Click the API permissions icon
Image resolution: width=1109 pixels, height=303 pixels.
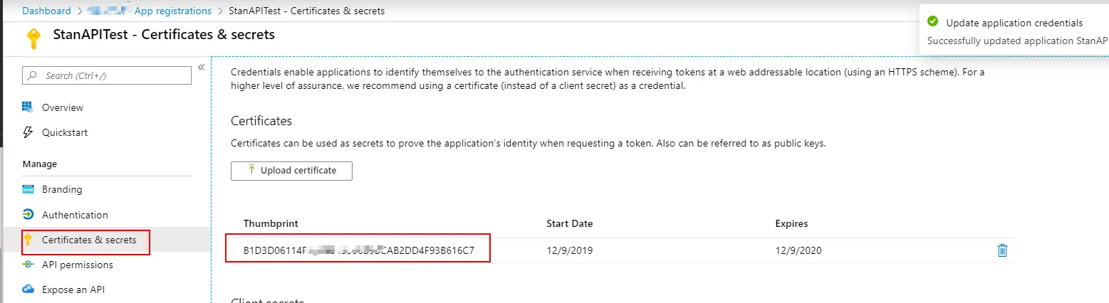point(28,265)
